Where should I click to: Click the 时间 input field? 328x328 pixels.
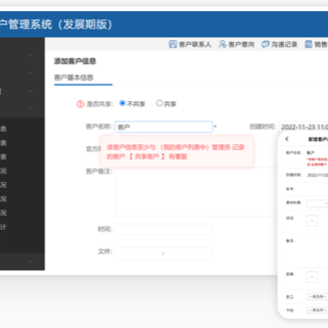point(164,230)
